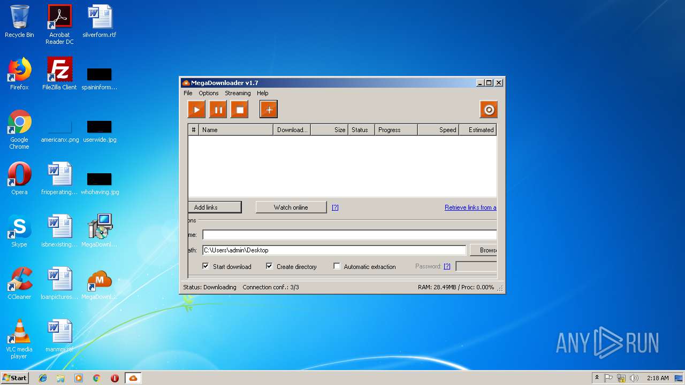Open the Windows Start menu
685x385 pixels.
pyautogui.click(x=14, y=378)
